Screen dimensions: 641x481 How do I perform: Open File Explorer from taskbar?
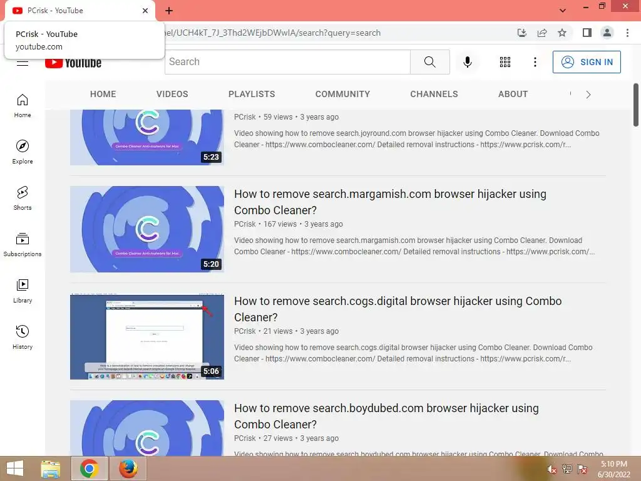click(51, 468)
